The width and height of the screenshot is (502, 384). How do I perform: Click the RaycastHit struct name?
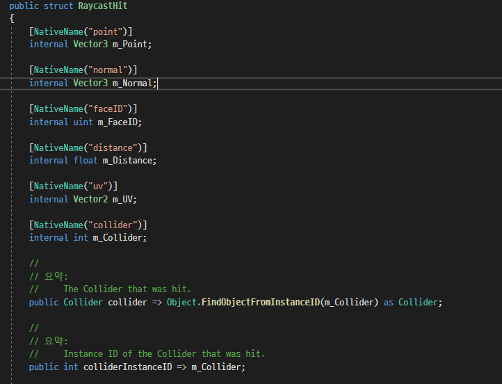click(x=103, y=6)
